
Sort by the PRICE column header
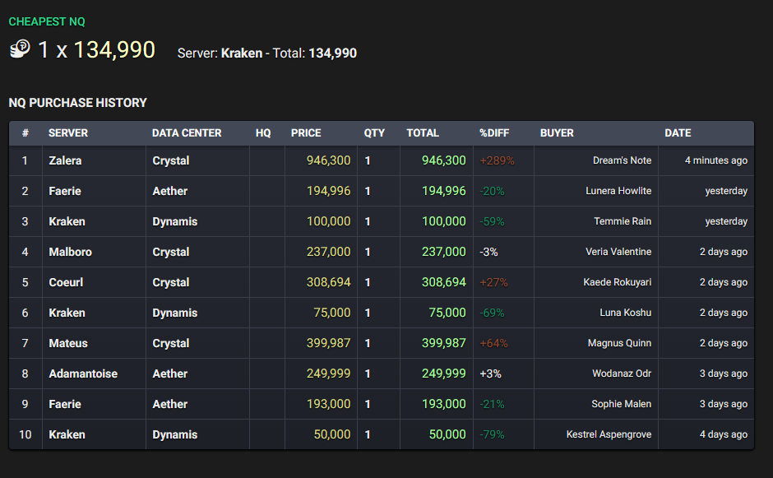coord(306,133)
